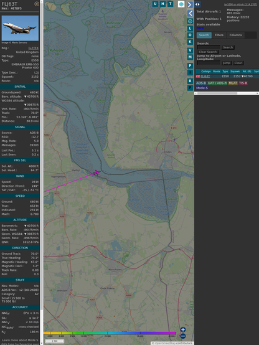Click the R map control button
Viewport: 259px width, 345px height.
(x=190, y=81)
